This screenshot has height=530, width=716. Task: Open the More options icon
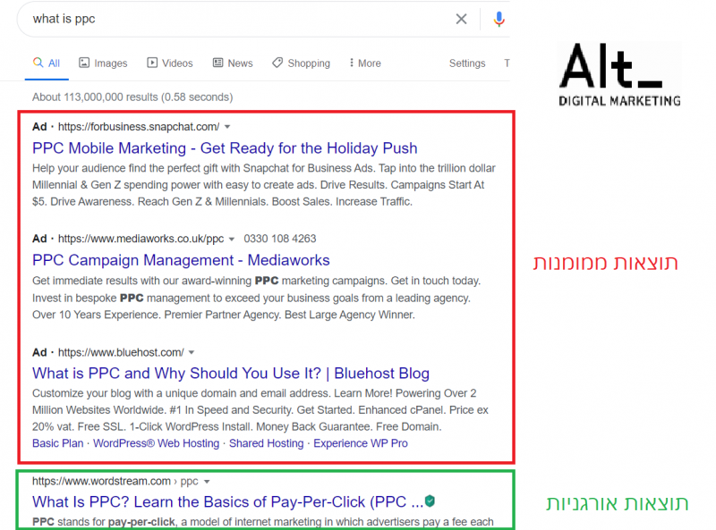pos(352,63)
